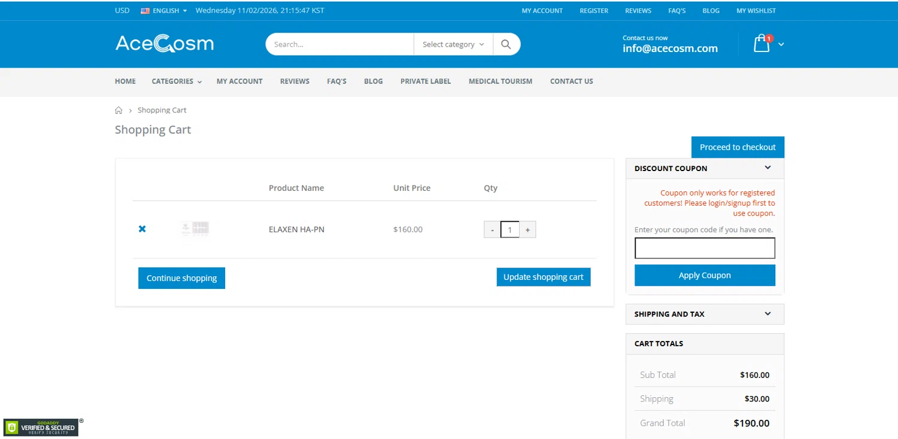Viewport: 898px width, 439px height.
Task: Click the Shipping $30.00 value
Action: (757, 399)
